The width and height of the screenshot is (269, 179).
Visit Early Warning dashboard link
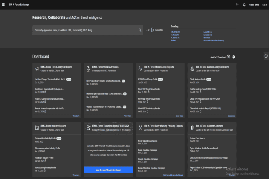pyautogui.click(x=173, y=175)
